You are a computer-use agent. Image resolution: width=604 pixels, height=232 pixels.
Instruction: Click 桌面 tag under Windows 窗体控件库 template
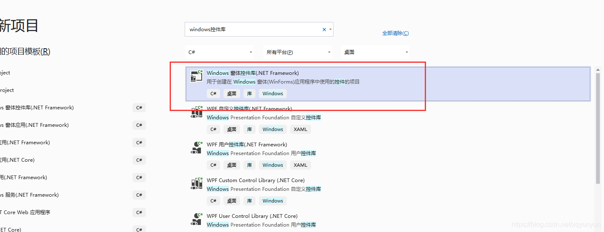pyautogui.click(x=232, y=94)
